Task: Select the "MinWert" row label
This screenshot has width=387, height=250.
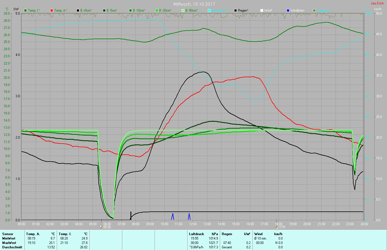Action: tap(9, 238)
